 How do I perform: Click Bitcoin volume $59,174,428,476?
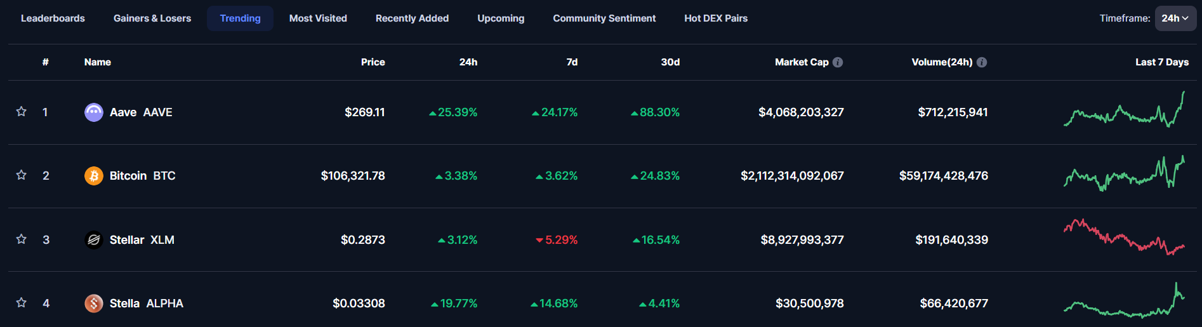944,176
